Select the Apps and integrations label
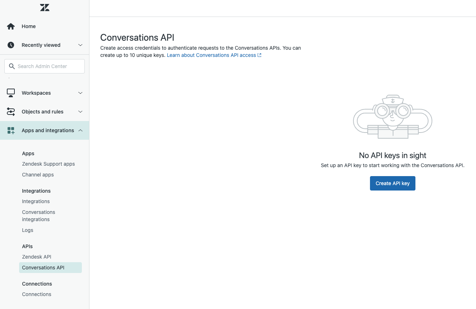This screenshot has width=476, height=309. click(x=48, y=130)
